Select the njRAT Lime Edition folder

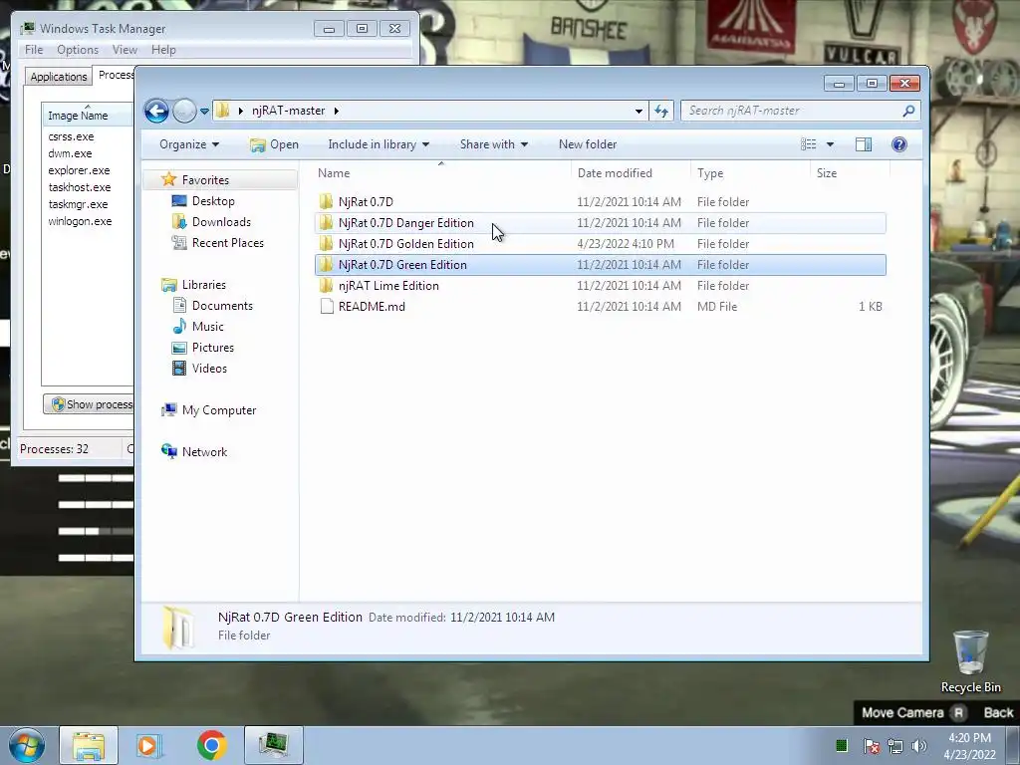pos(600,285)
